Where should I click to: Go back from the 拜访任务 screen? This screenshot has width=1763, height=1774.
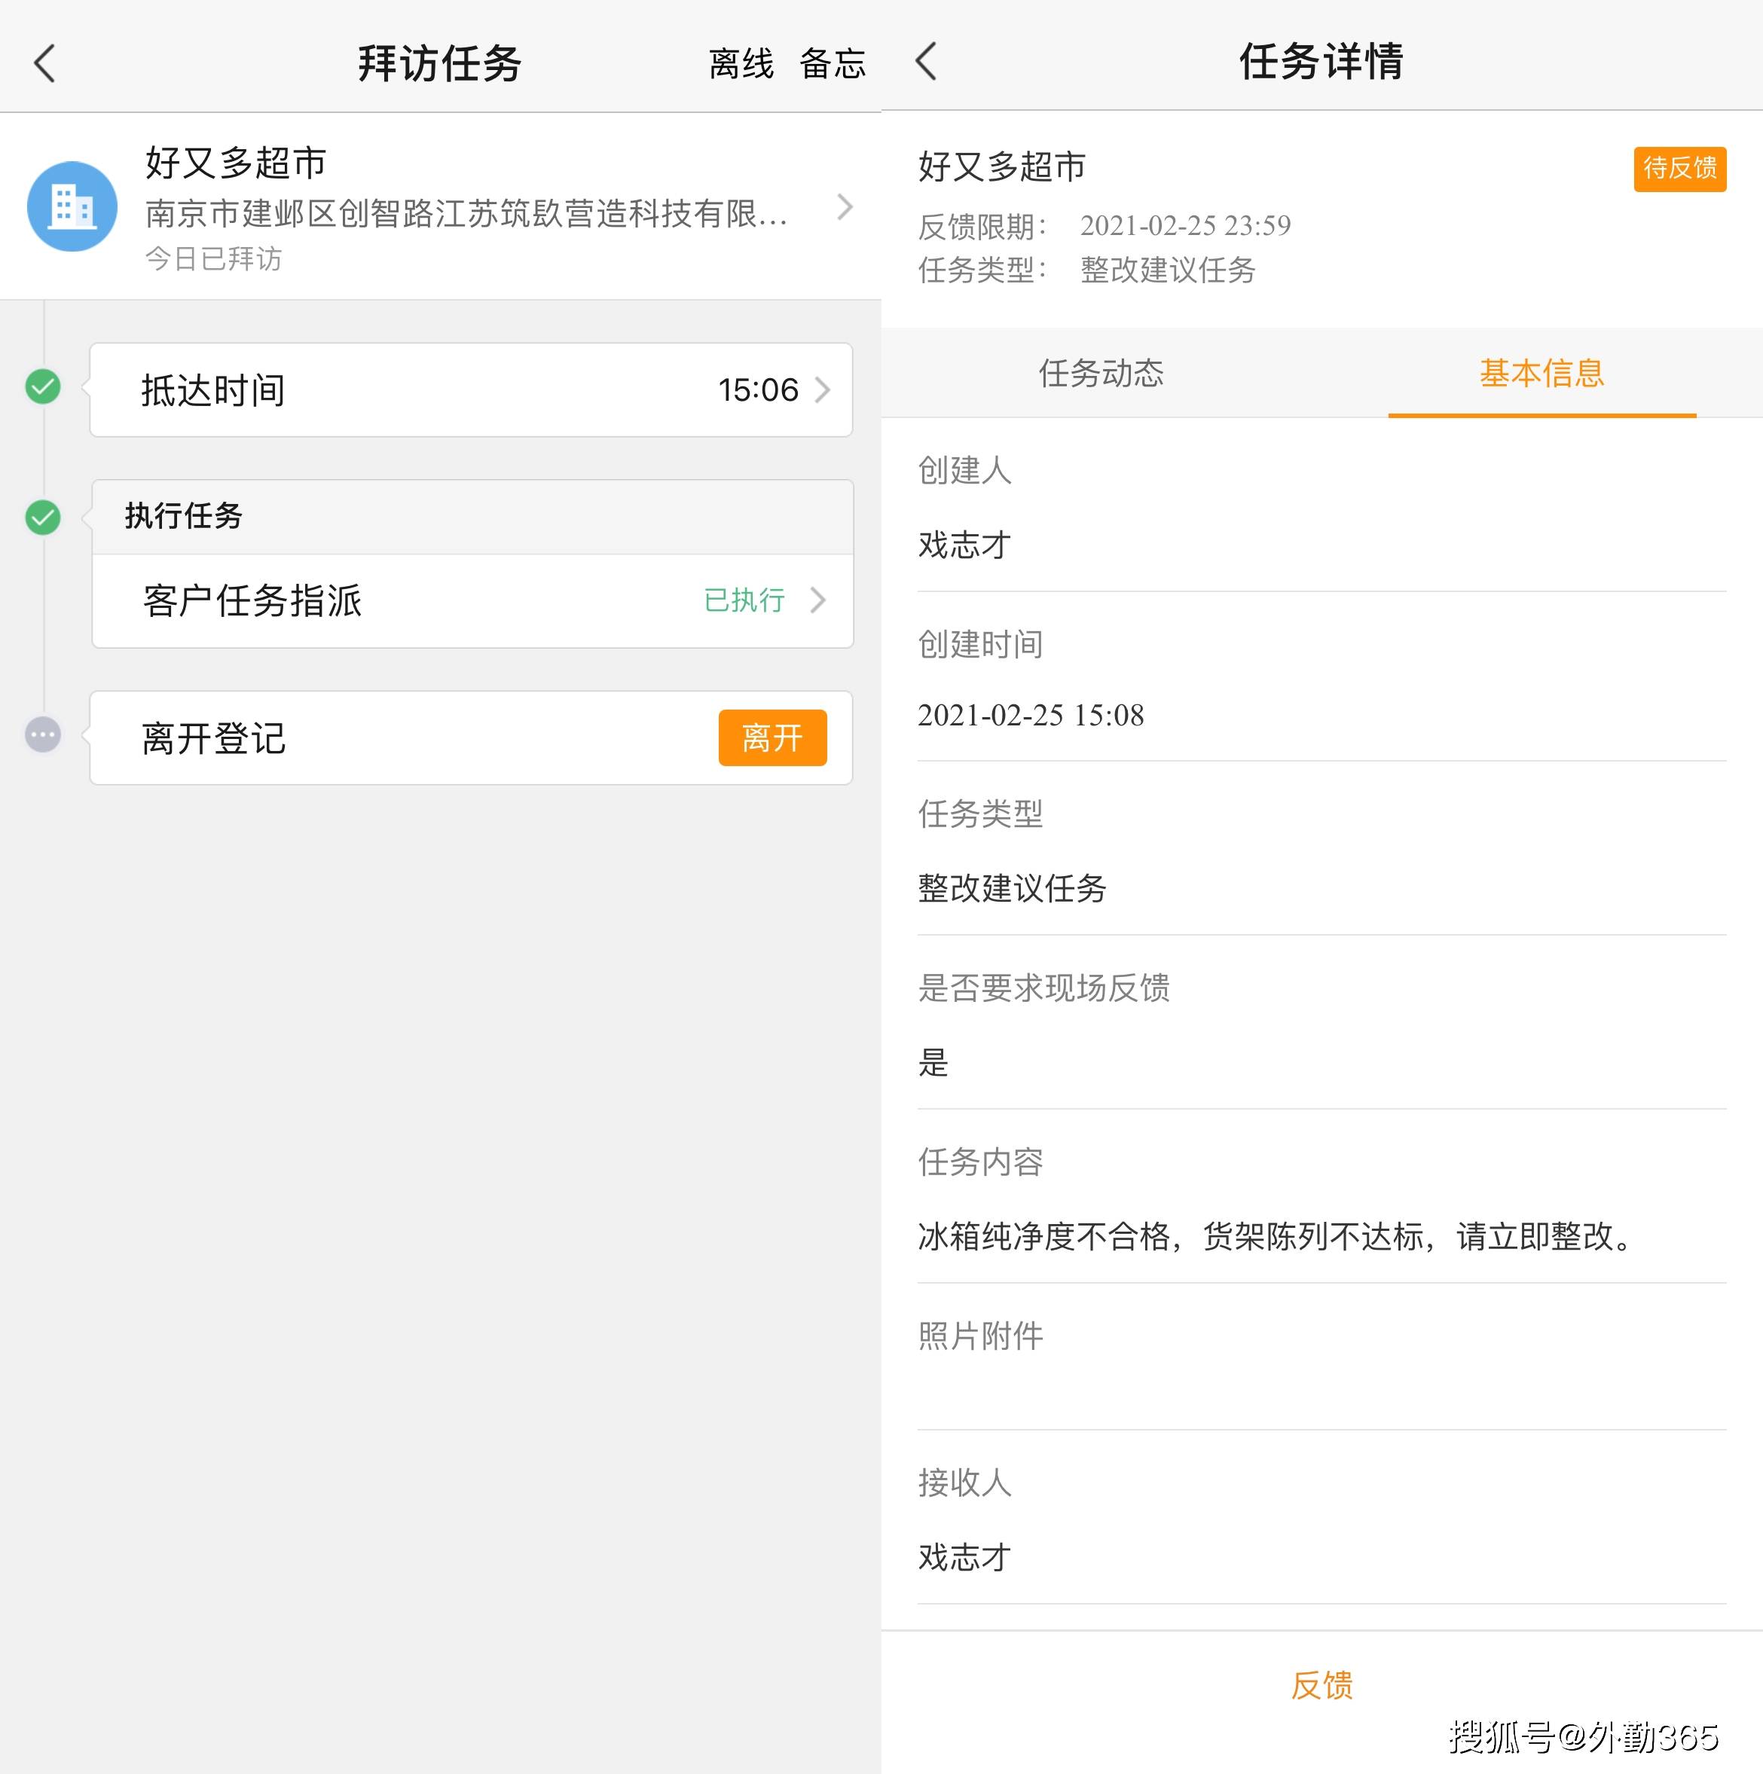click(x=45, y=63)
